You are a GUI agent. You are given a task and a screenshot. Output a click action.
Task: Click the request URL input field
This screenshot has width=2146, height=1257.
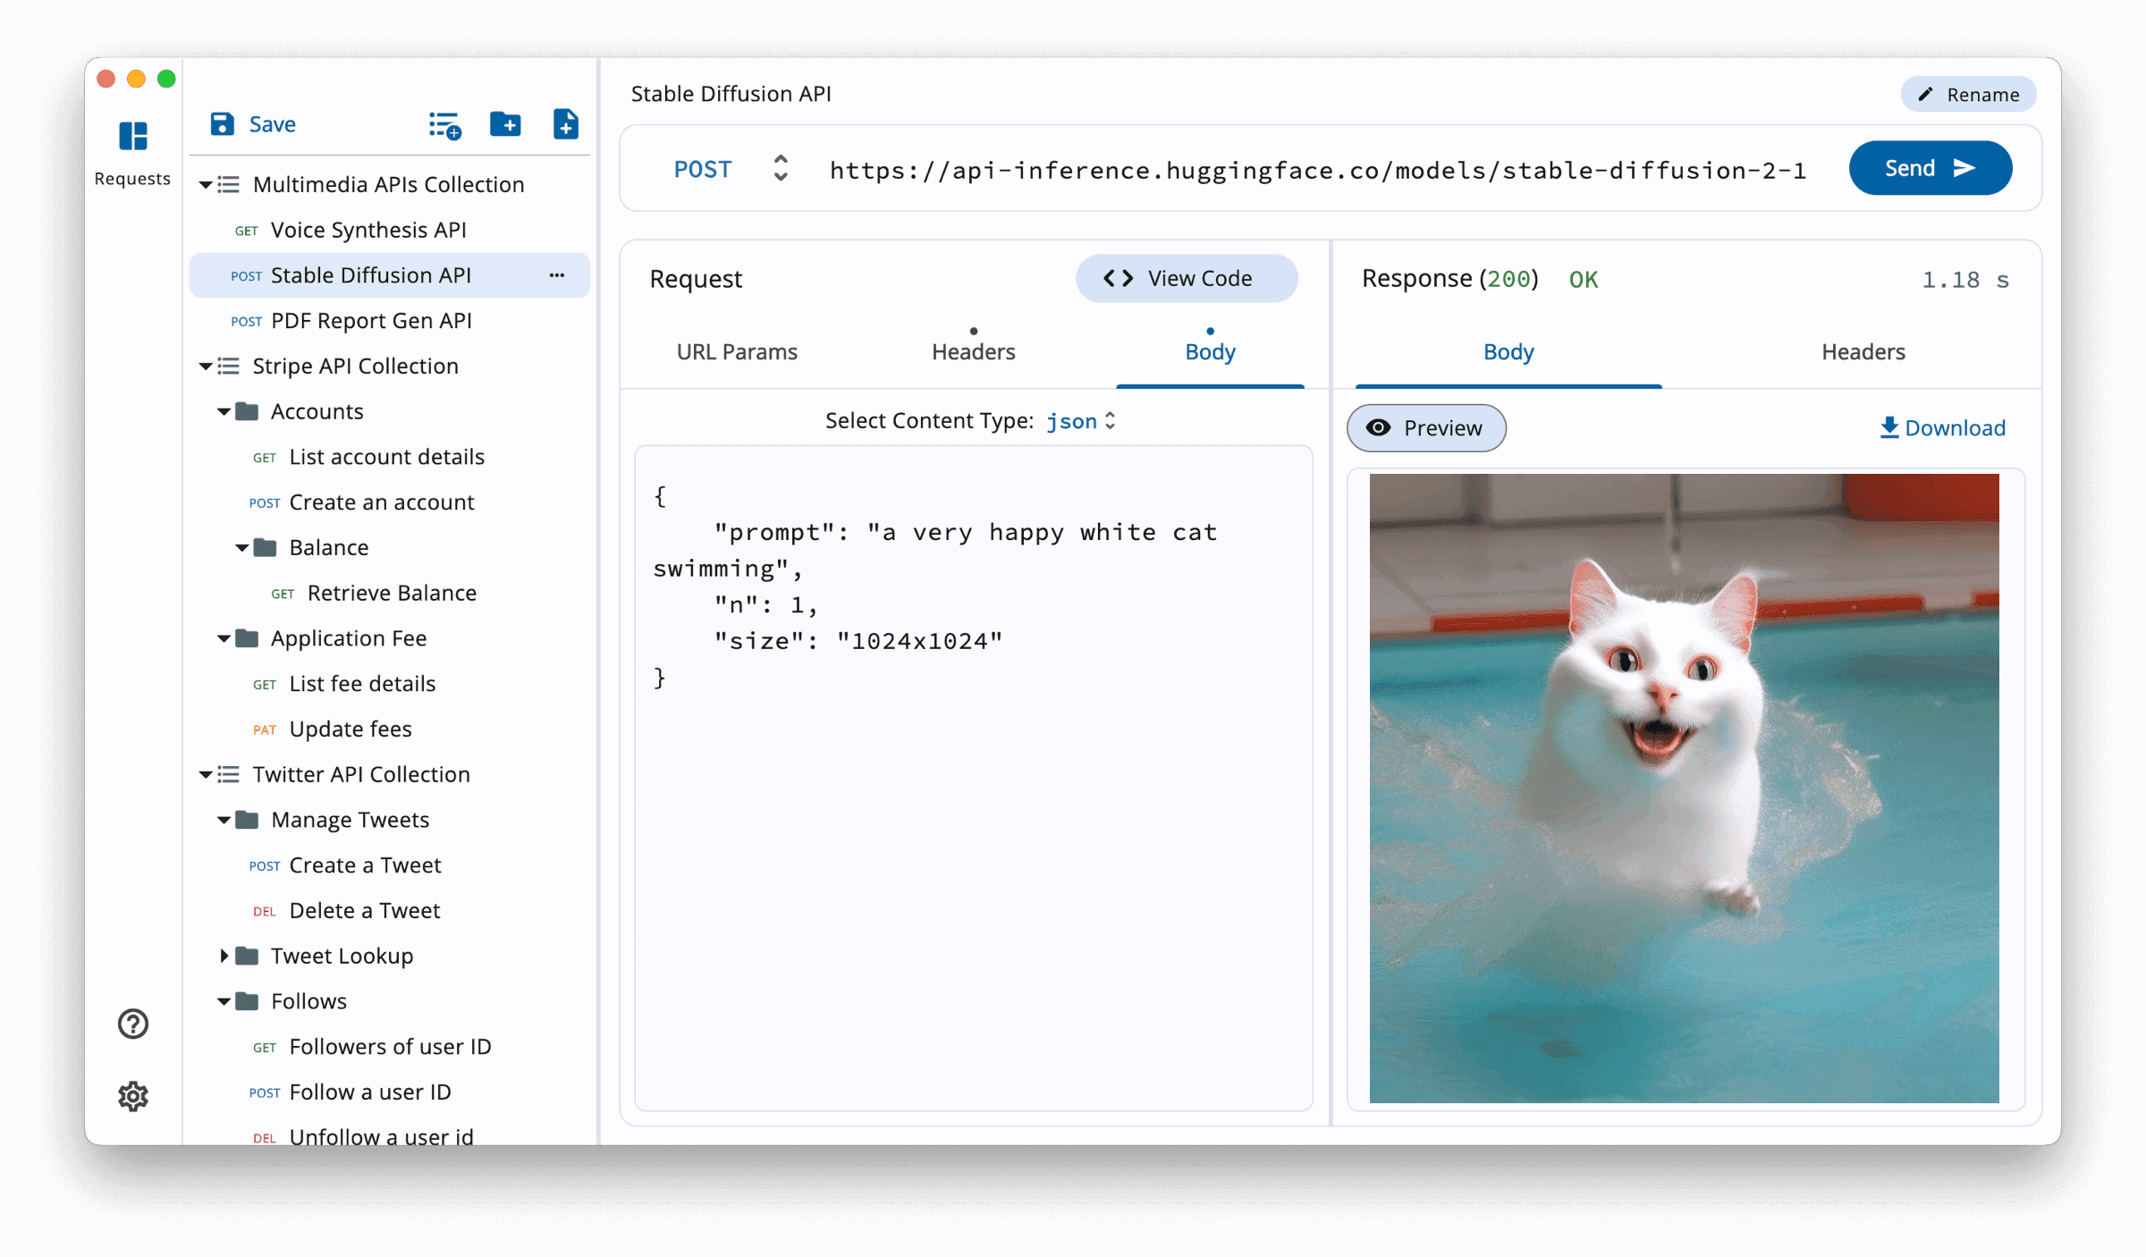[1316, 170]
